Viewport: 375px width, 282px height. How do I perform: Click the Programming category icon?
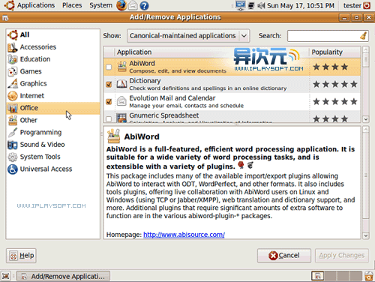coord(13,133)
